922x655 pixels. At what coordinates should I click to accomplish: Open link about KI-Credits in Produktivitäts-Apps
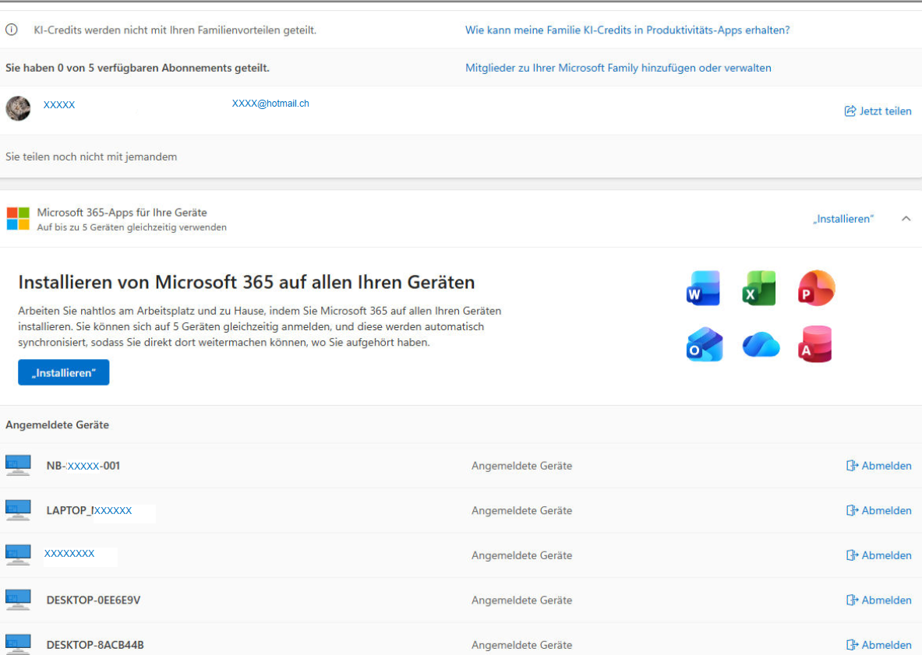click(x=627, y=30)
